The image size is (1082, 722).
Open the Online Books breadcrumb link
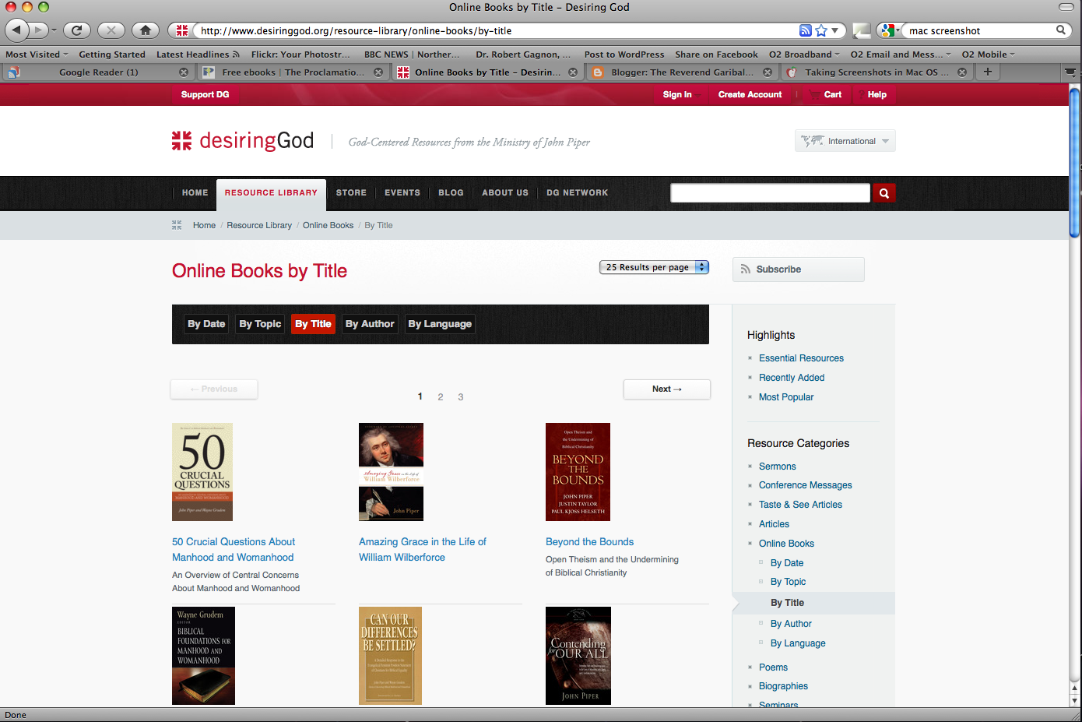point(328,225)
